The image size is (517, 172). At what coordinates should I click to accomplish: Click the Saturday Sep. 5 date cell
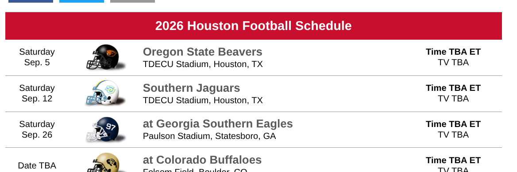pyautogui.click(x=37, y=57)
